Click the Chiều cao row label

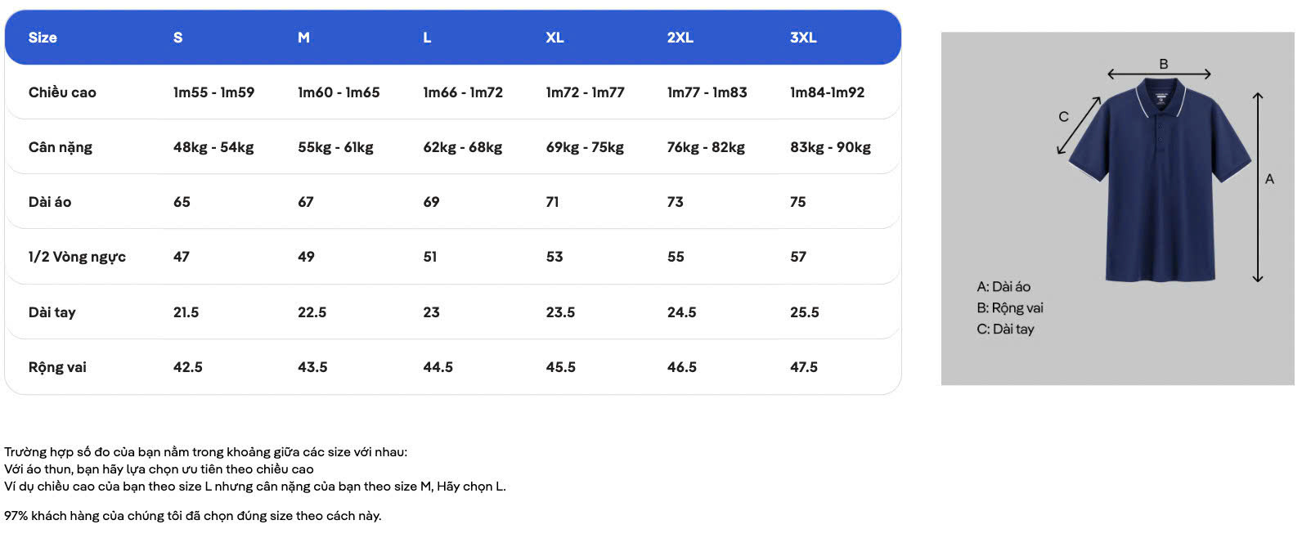62,92
